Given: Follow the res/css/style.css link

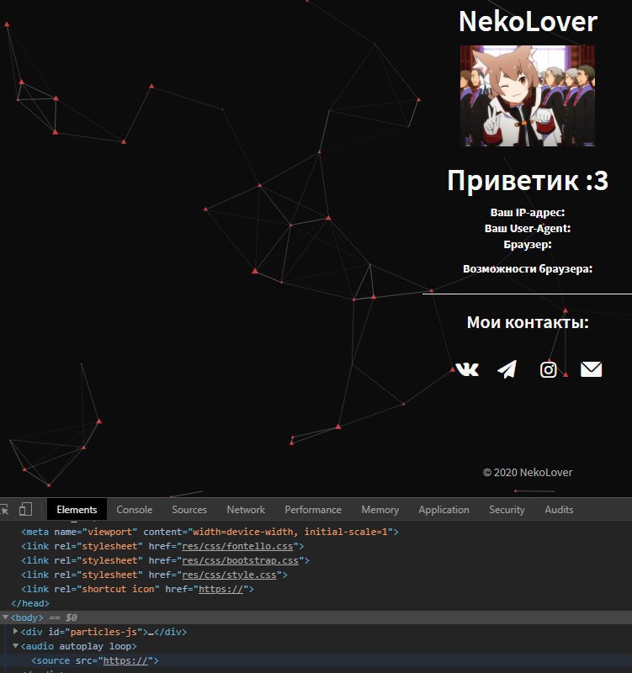Looking at the screenshot, I should point(229,575).
